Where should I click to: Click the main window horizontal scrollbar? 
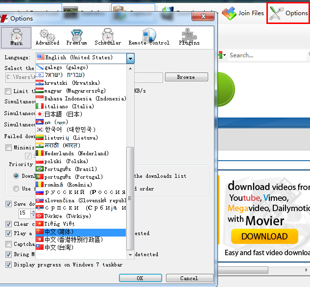tap(243, 270)
